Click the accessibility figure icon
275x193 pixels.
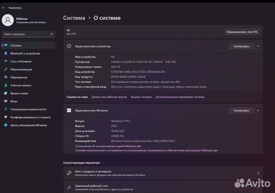pyautogui.click(x=6, y=109)
